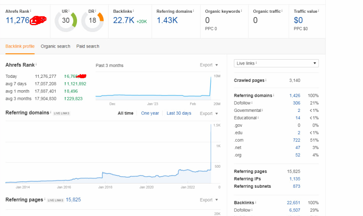
Task: Click the info icon next to Dofollow under Backlinks
Action: pos(252,209)
